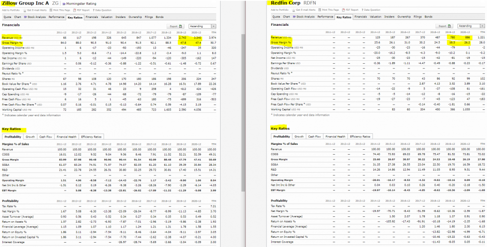Select Growth sub-tab under Redfin Key Ratios
487x247 pixels.
299,136
